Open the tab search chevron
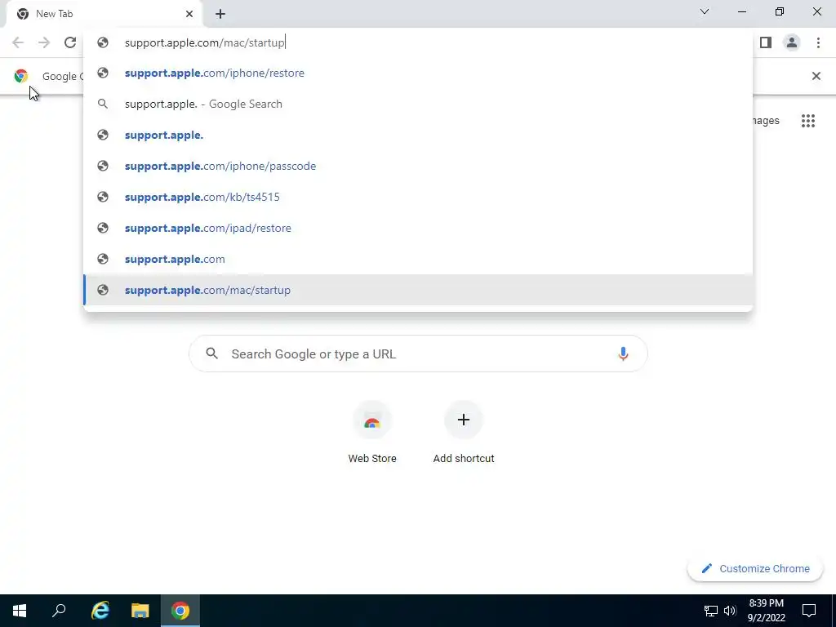Screen dimensions: 836x627 click(705, 11)
